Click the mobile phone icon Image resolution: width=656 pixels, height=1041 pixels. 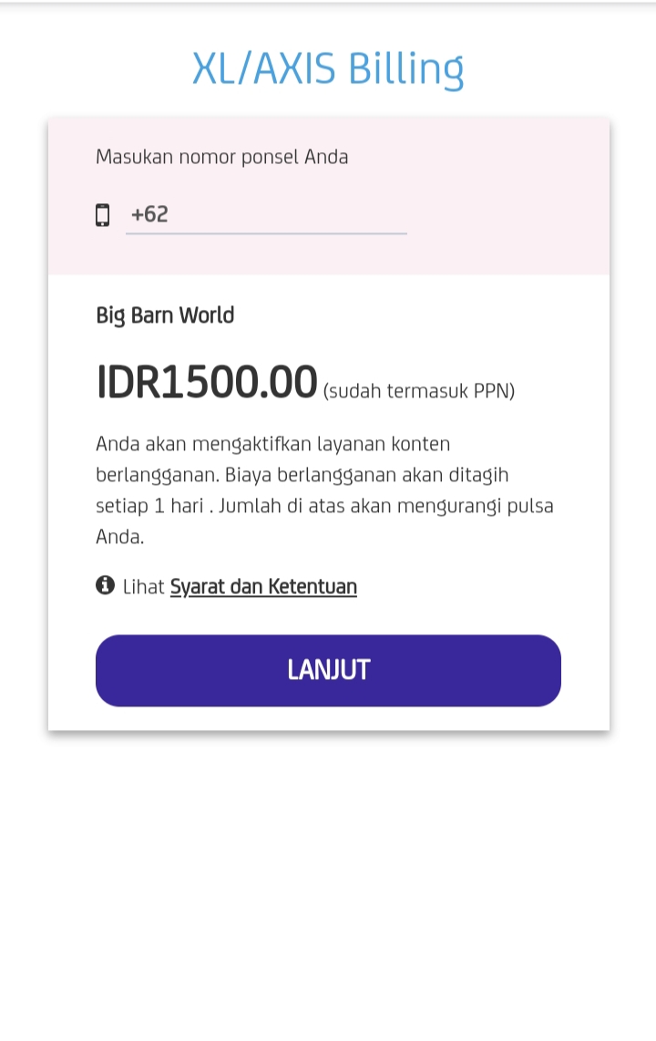(x=103, y=215)
